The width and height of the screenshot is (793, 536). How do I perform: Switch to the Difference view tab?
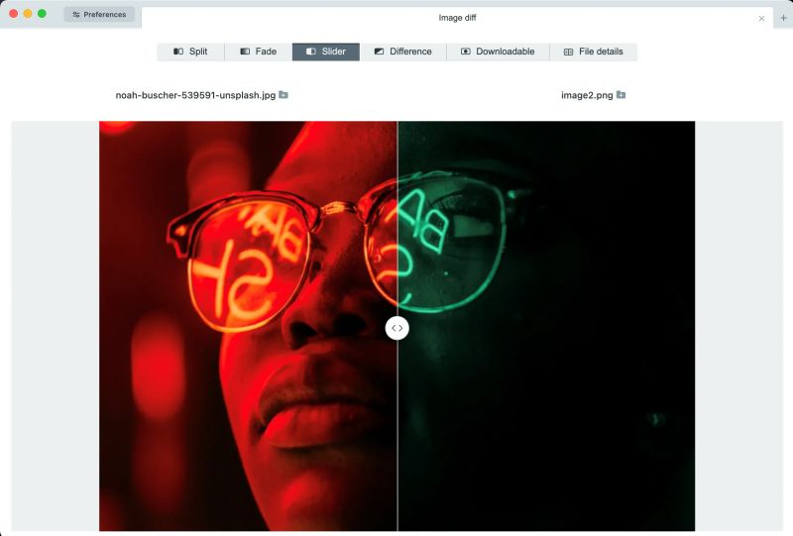coord(403,52)
